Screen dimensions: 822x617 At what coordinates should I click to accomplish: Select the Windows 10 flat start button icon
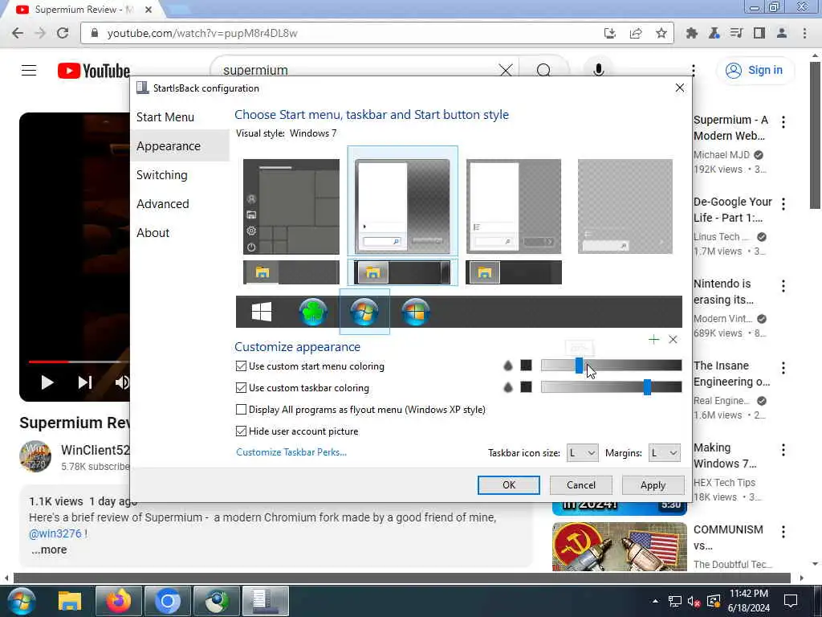261,312
